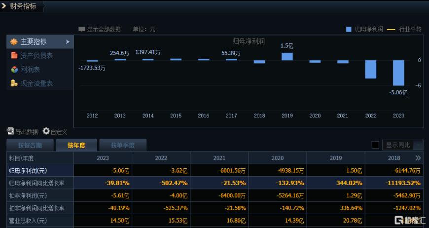Screen dimensions: 429x228
Task: Open the 利润表 menu item
Action: click(x=40, y=70)
